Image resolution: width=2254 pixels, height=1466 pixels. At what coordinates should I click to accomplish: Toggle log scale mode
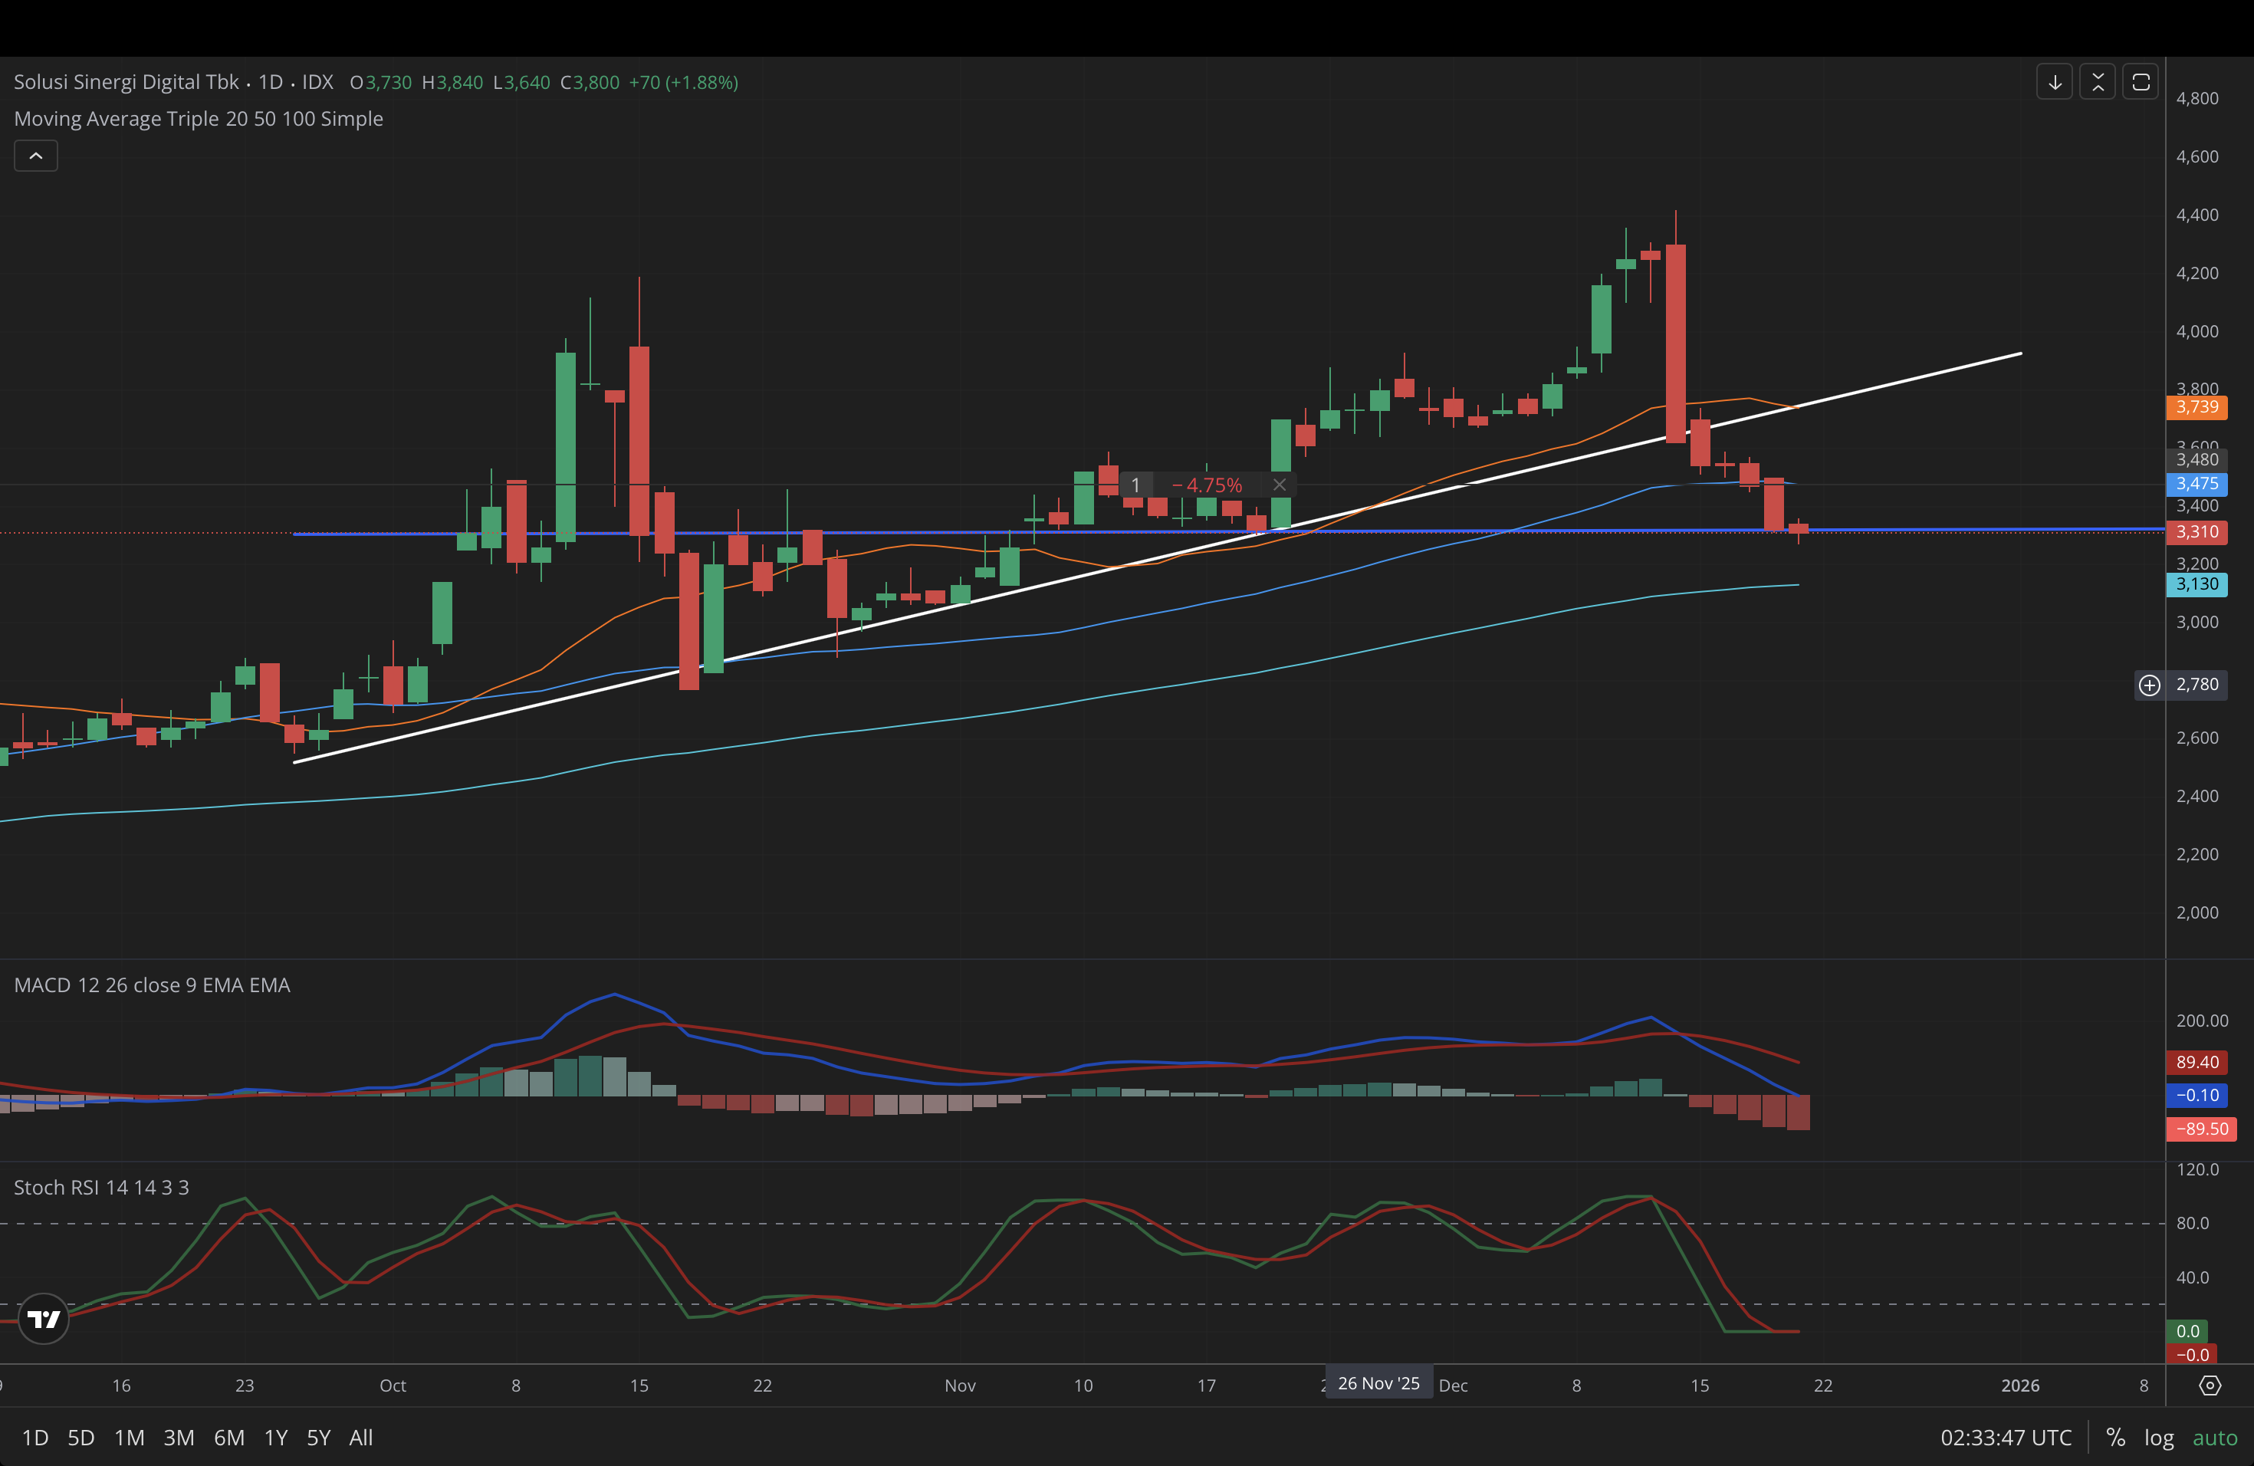[x=2158, y=1438]
